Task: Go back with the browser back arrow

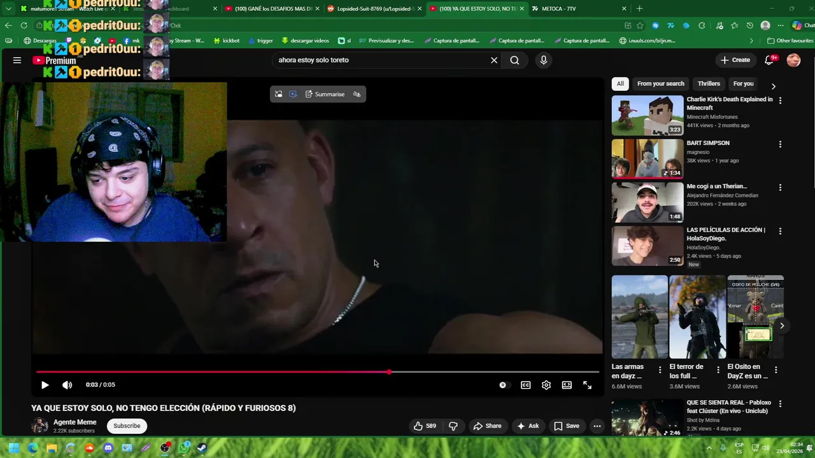Action: pyautogui.click(x=8, y=25)
